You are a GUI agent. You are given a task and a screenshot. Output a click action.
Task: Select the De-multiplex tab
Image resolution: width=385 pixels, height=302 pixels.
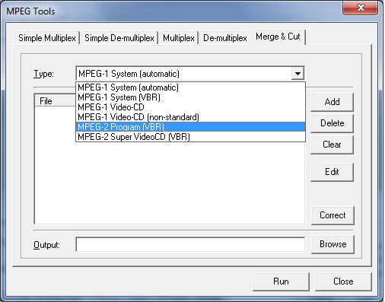click(225, 38)
